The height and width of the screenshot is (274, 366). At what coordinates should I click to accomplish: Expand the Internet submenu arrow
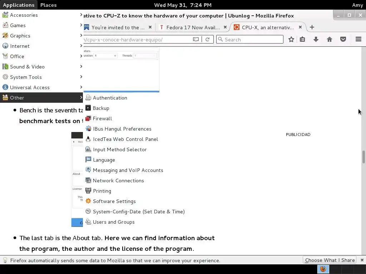point(81,46)
